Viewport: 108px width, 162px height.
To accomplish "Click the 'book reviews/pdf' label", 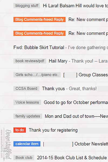I will [x=30, y=61].
